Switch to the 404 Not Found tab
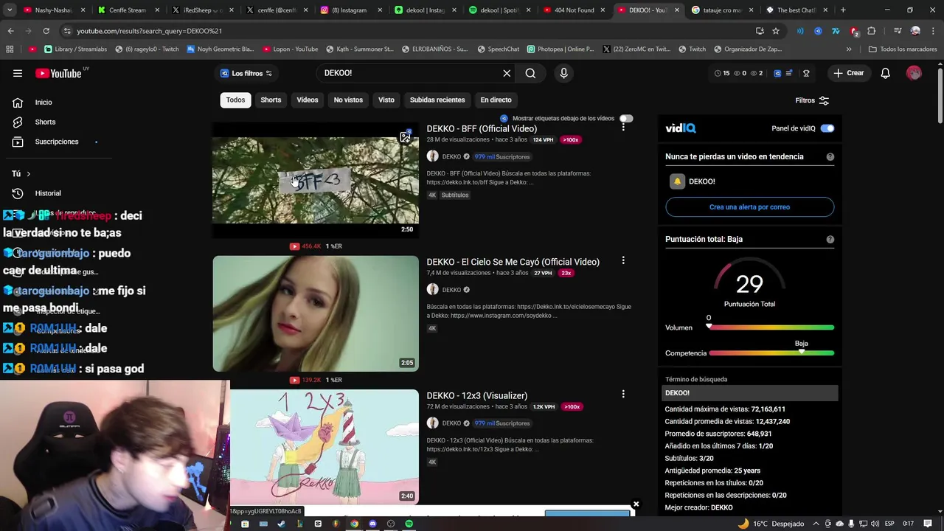Viewport: 944px width, 531px height. (x=572, y=10)
